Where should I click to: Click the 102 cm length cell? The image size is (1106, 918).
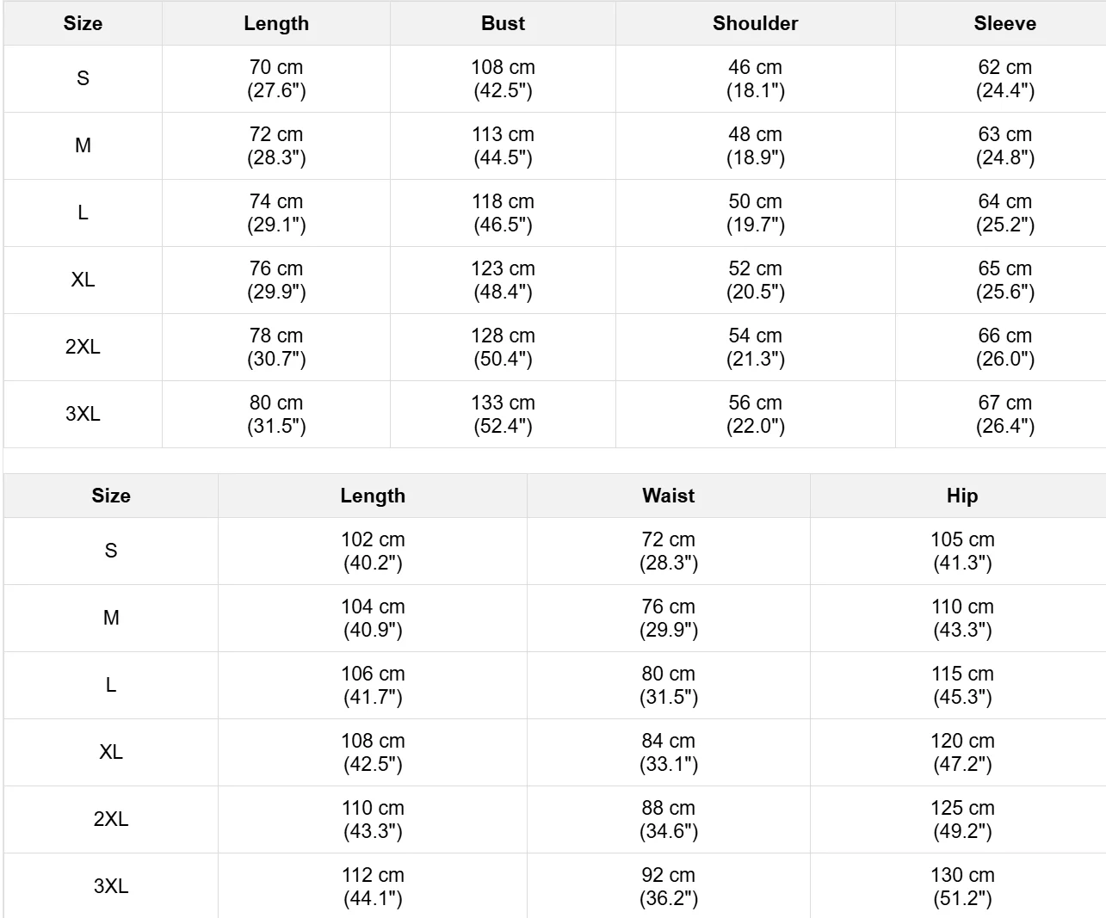372,551
